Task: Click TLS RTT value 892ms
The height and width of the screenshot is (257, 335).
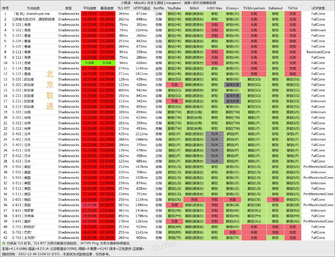Action: coord(124,216)
